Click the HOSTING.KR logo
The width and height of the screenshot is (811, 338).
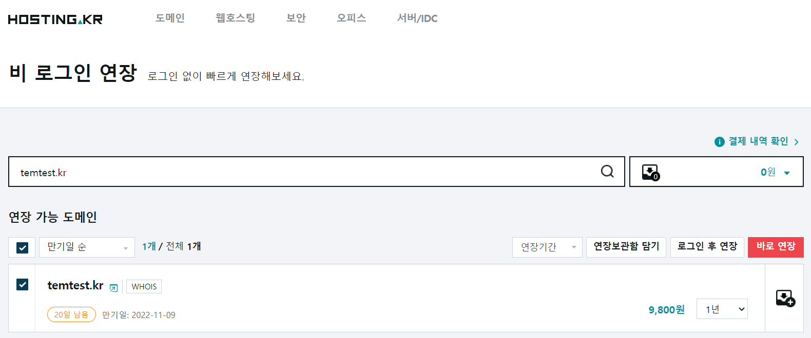point(55,19)
